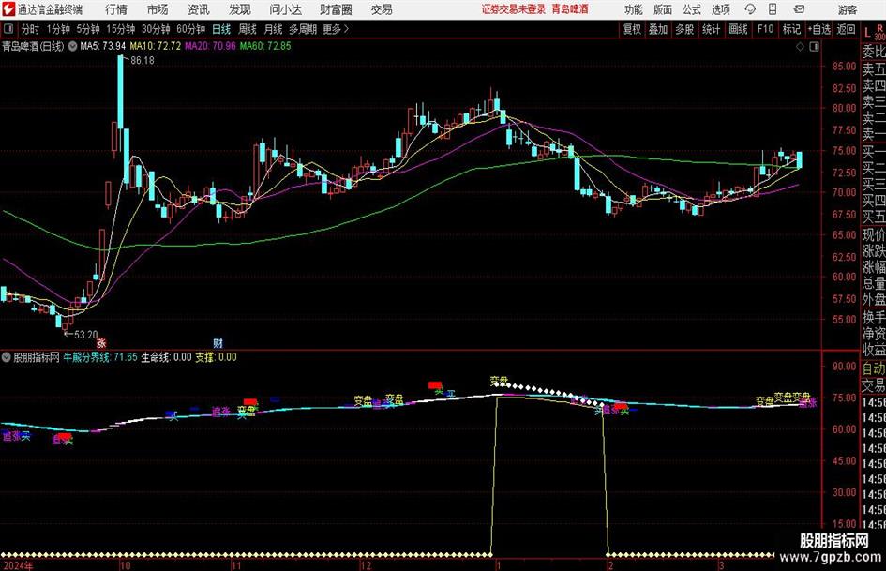This screenshot has width=886, height=571.
Task: Switch to 15分钟 period tab
Action: point(120,29)
